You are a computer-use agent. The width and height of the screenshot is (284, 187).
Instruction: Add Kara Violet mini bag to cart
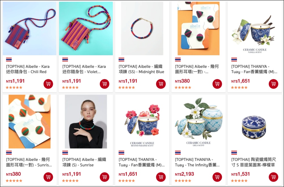[105, 84]
